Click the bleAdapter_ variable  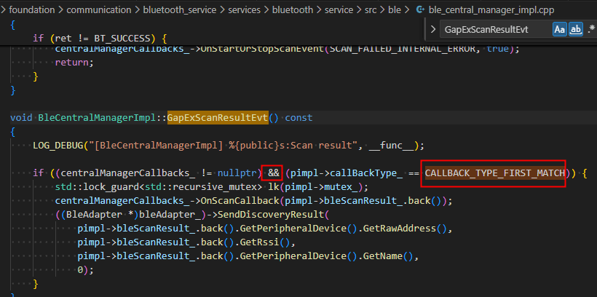tap(170, 215)
